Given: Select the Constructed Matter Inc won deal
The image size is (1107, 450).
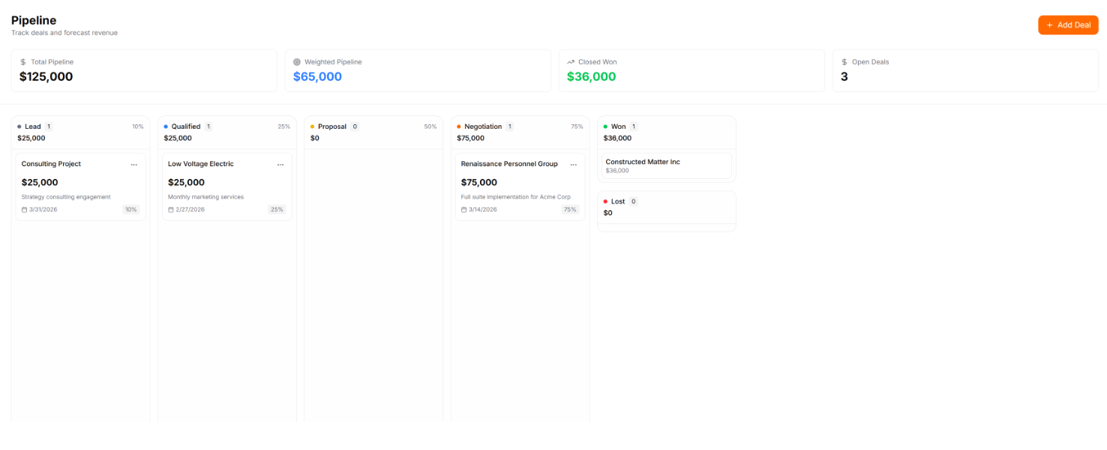Looking at the screenshot, I should click(666, 165).
